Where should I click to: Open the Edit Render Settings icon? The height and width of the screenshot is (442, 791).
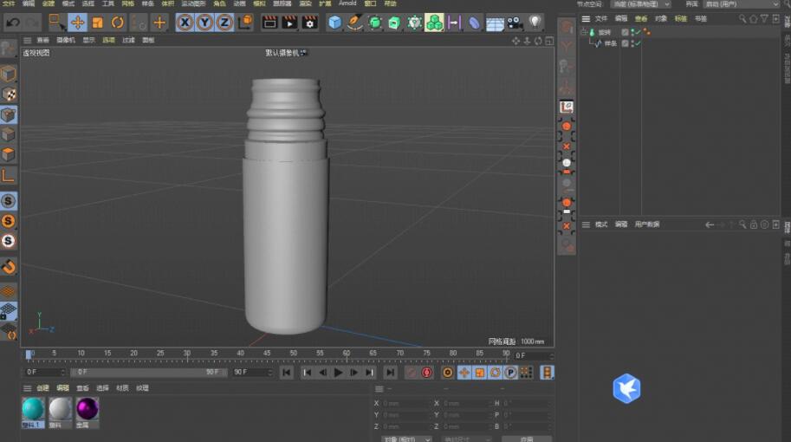click(309, 23)
